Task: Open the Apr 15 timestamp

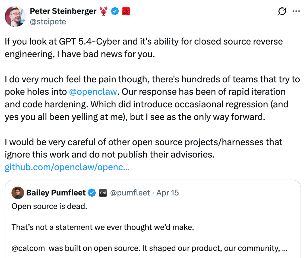Action: point(167,193)
